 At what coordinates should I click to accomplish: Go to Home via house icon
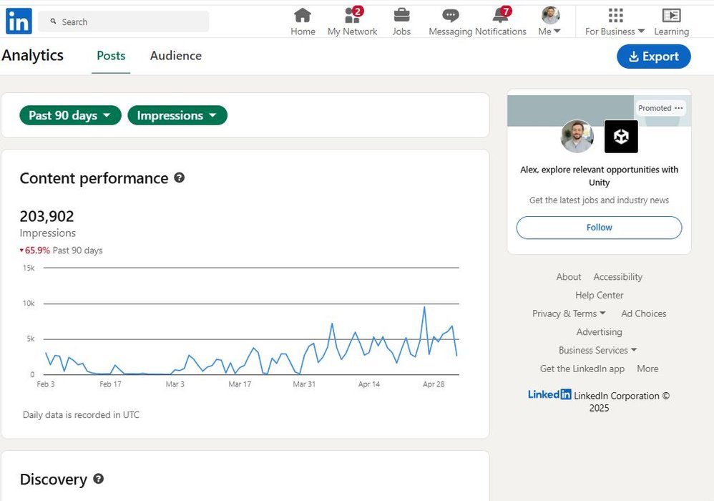coord(303,15)
